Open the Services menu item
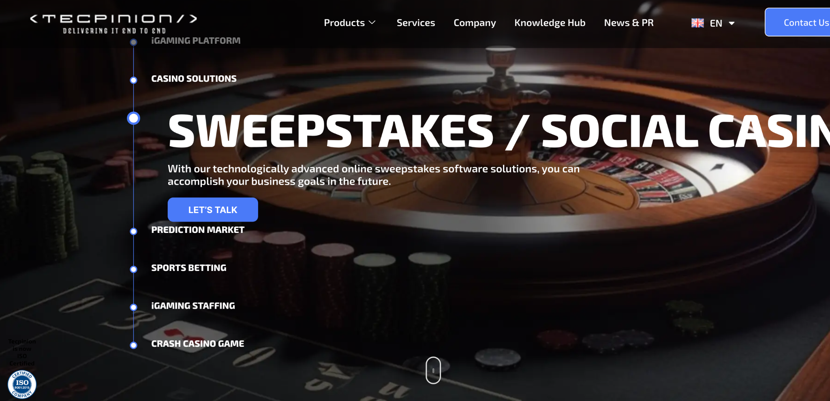Screen dimensions: 830x401 point(416,23)
